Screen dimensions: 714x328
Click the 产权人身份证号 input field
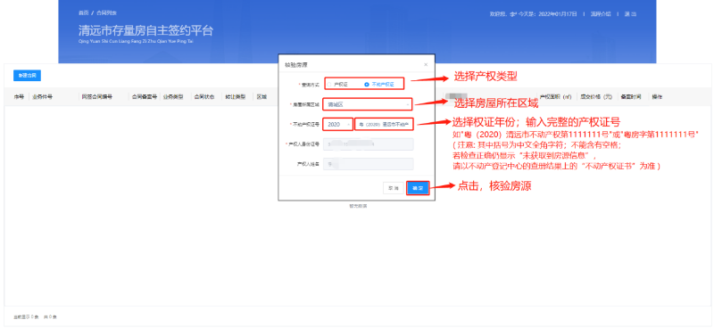[x=368, y=144]
